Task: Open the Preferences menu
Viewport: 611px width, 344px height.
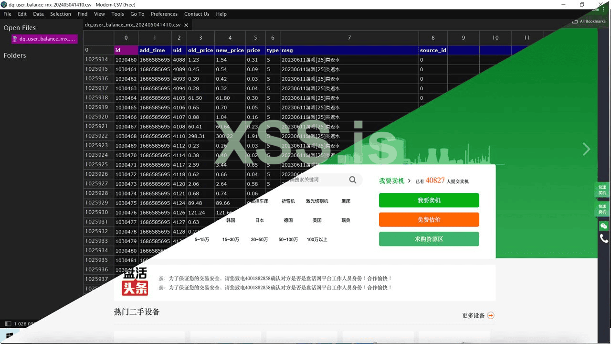Action: pyautogui.click(x=164, y=14)
